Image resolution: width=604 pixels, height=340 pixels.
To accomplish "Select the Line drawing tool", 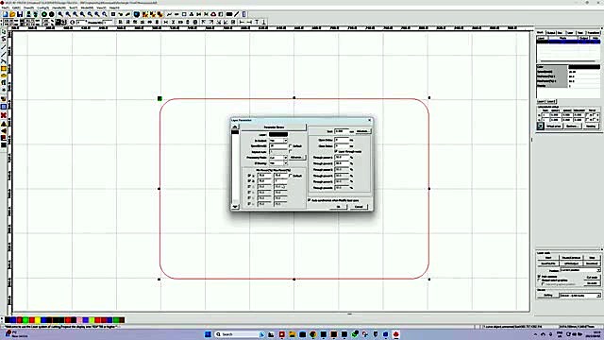I will (x=4, y=47).
